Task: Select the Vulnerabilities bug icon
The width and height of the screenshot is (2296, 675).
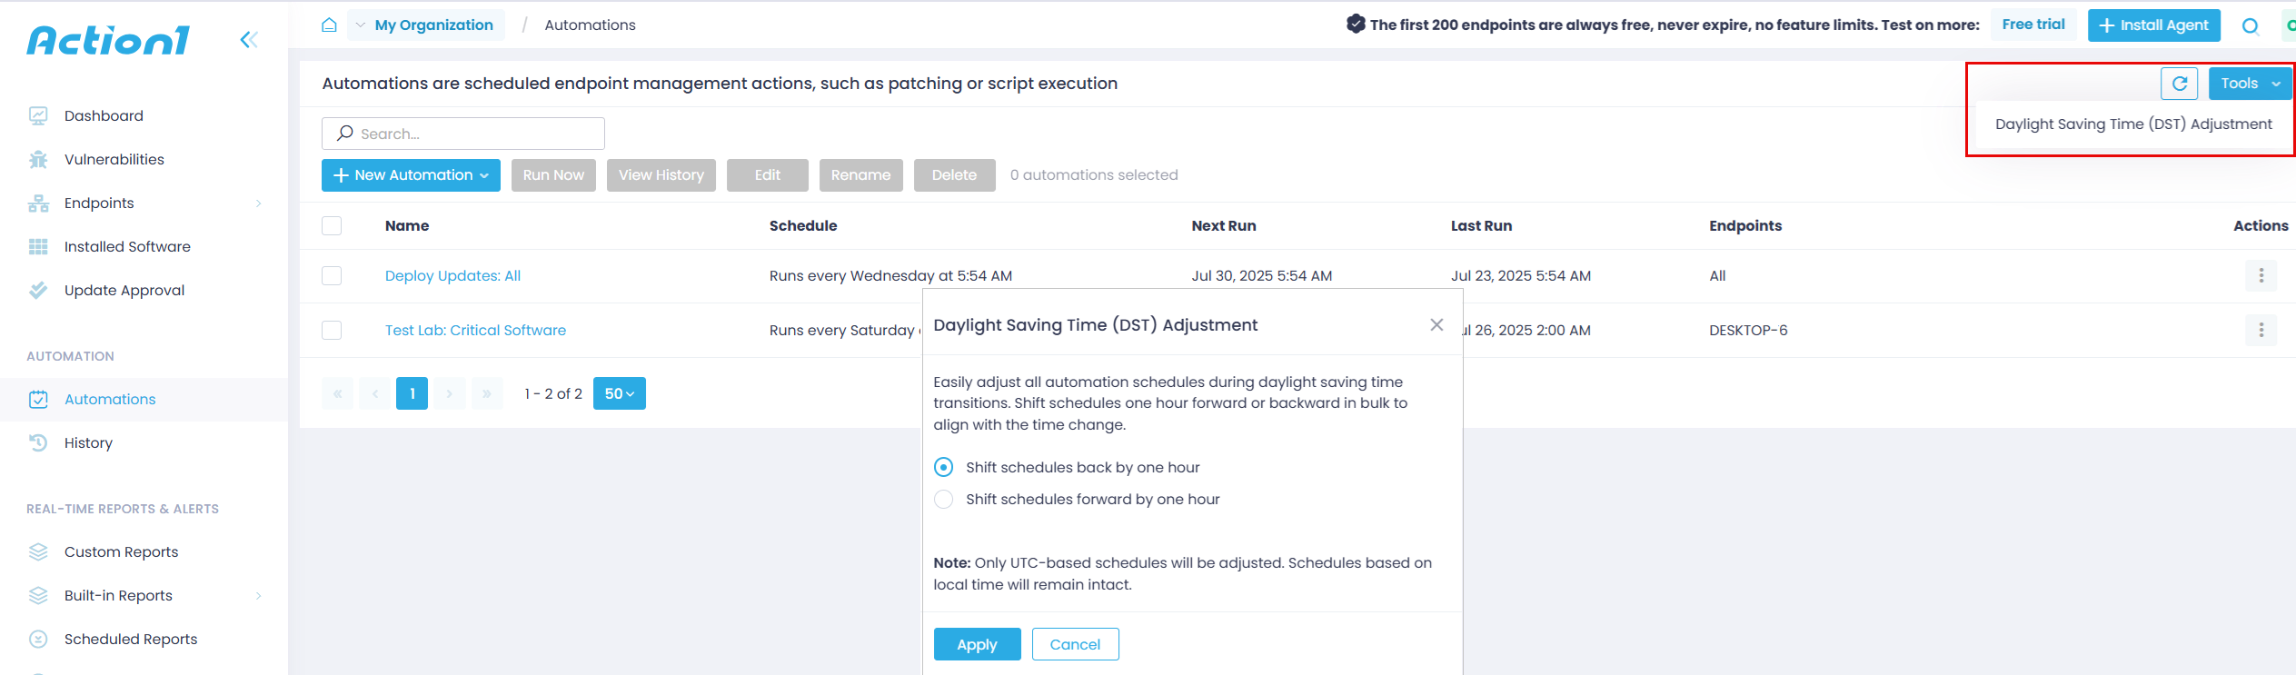Action: pos(38,159)
